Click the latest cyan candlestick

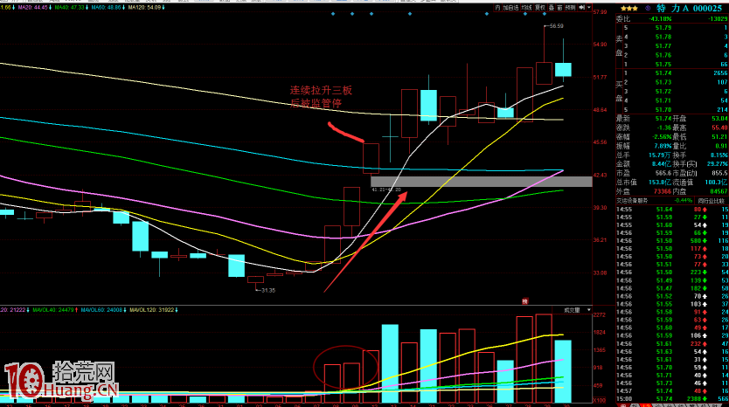point(563,69)
